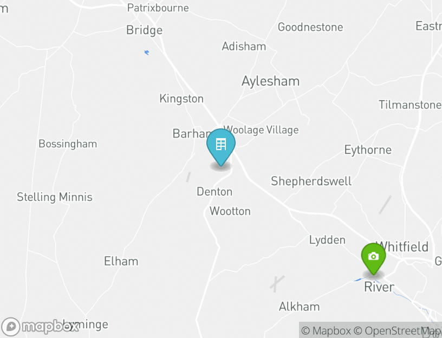
Task: Click the small blue pond near Bridge
Action: point(147,53)
